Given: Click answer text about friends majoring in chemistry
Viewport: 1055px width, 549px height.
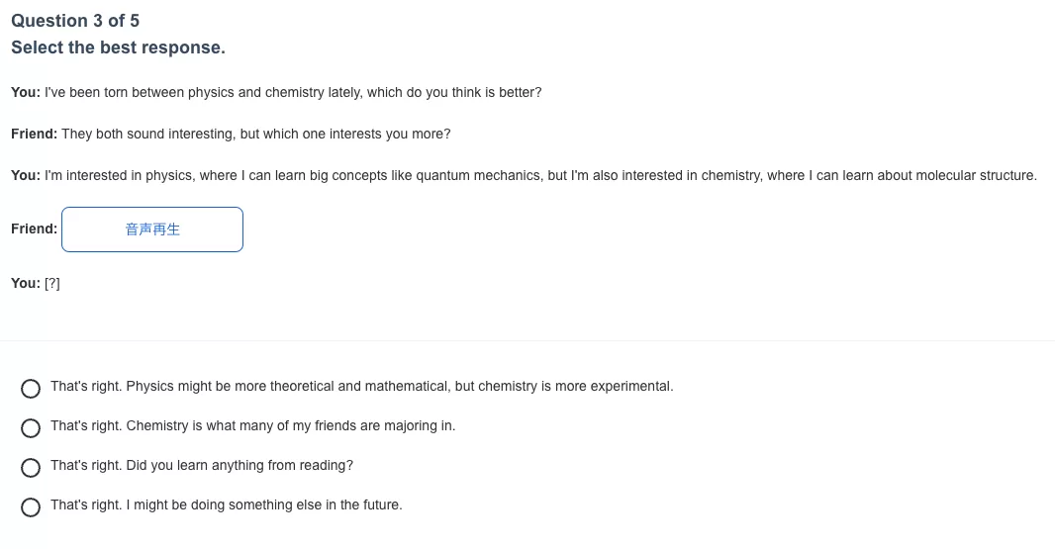Looking at the screenshot, I should click(x=253, y=426).
